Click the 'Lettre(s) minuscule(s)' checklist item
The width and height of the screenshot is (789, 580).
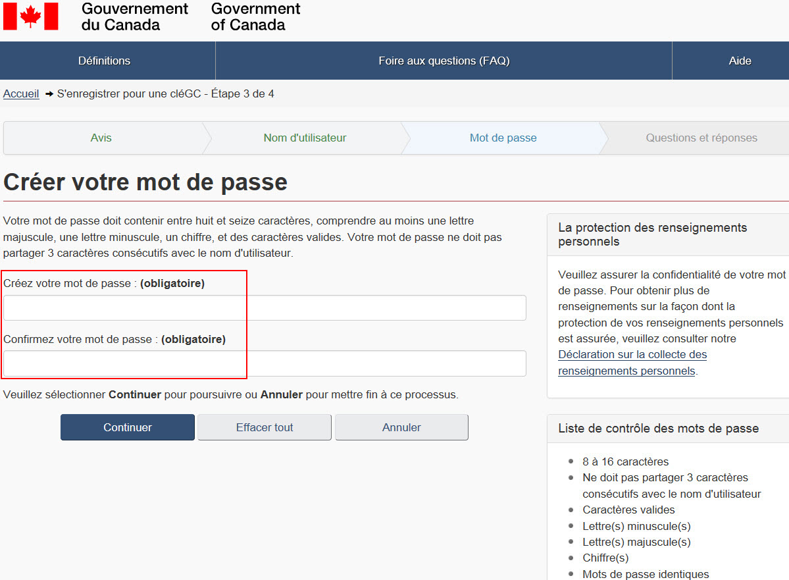click(636, 526)
